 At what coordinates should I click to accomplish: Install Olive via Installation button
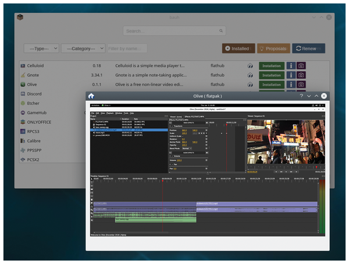[272, 85]
